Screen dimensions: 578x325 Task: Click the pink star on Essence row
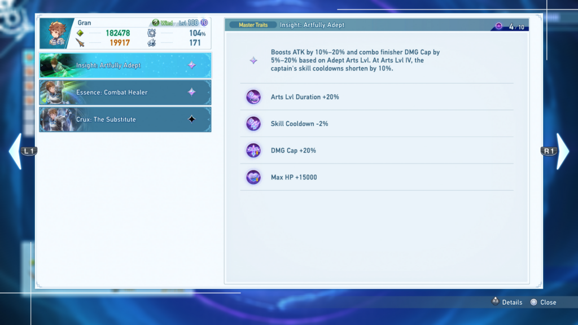point(192,92)
